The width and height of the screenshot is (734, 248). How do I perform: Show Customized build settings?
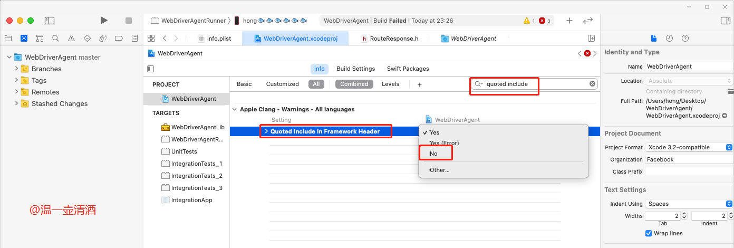click(x=283, y=84)
